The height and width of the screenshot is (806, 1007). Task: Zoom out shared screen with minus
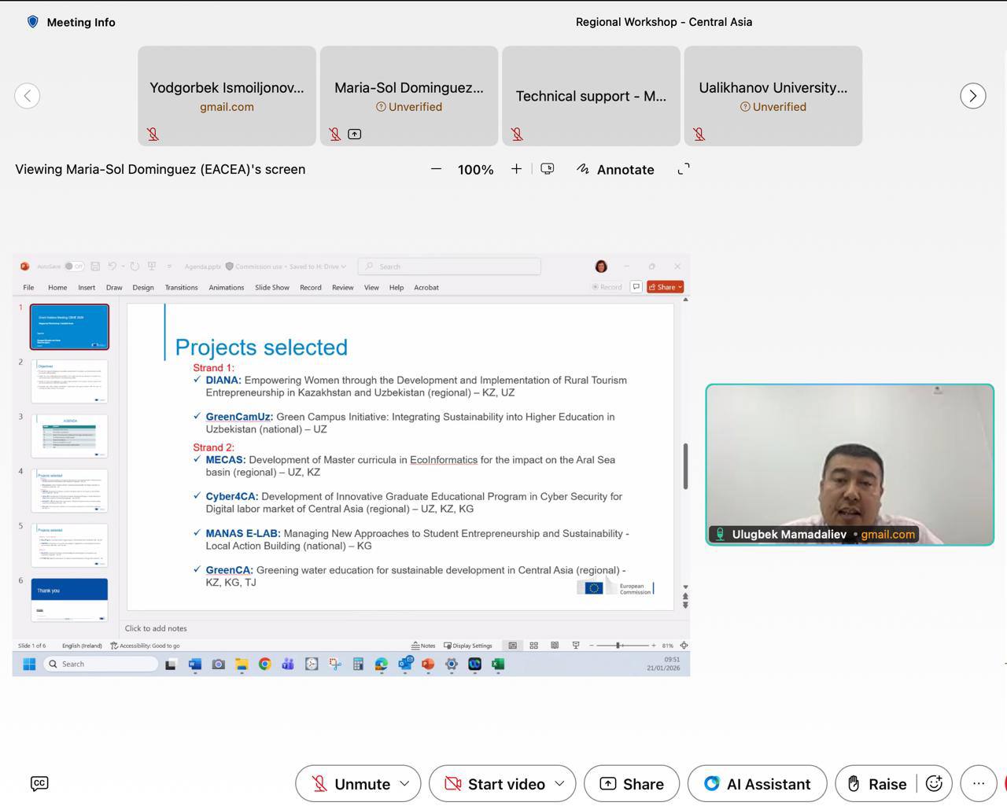436,169
